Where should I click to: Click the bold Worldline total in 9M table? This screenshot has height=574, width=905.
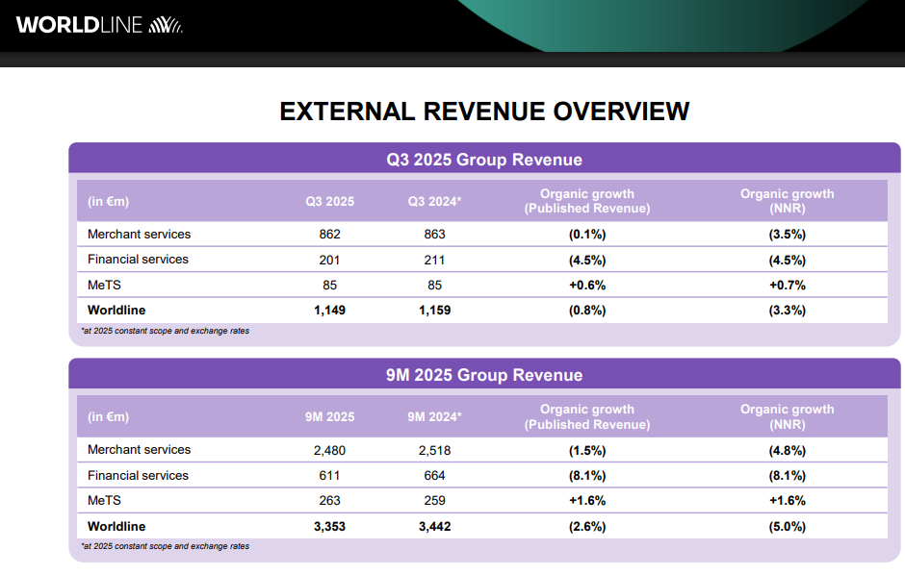click(x=116, y=526)
